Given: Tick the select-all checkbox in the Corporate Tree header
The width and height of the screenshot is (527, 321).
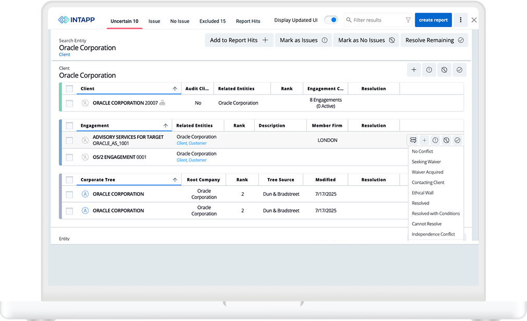Looking at the screenshot, I should (69, 180).
